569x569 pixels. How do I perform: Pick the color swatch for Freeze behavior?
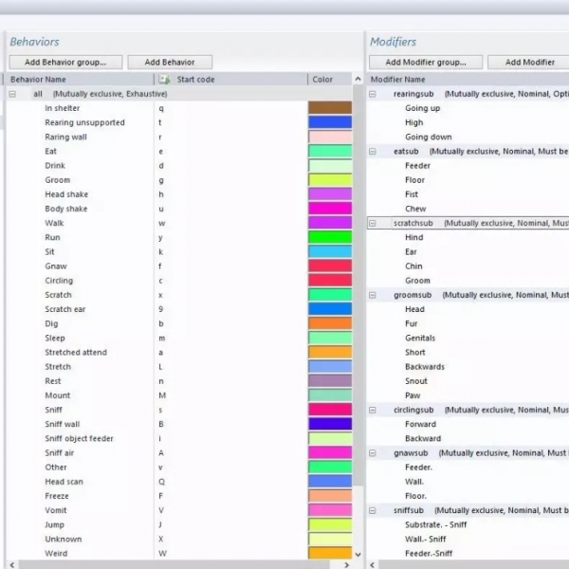[329, 496]
